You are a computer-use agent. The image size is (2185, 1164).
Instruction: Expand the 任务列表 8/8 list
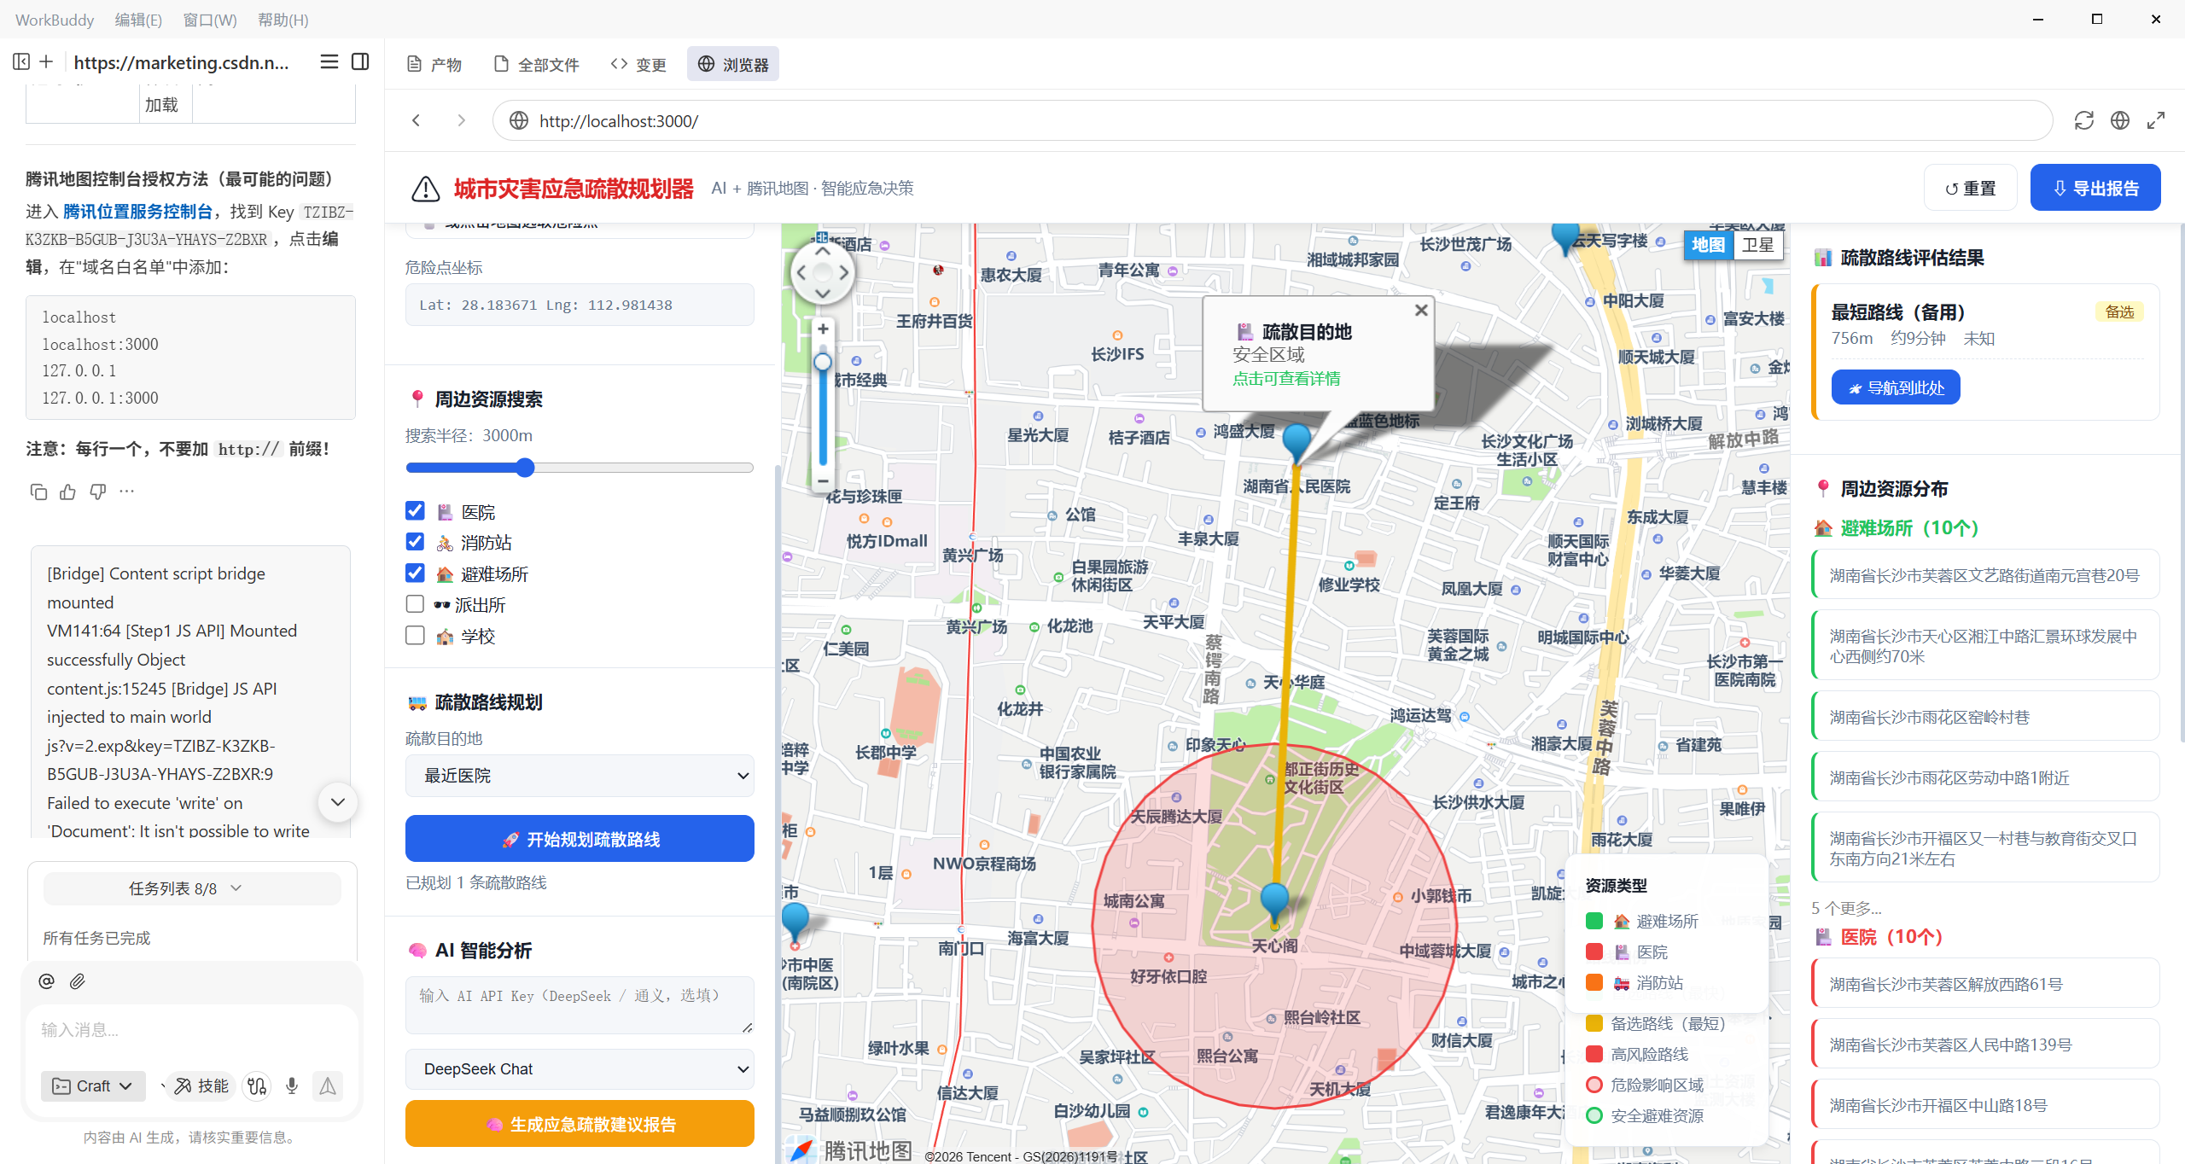click(x=191, y=888)
